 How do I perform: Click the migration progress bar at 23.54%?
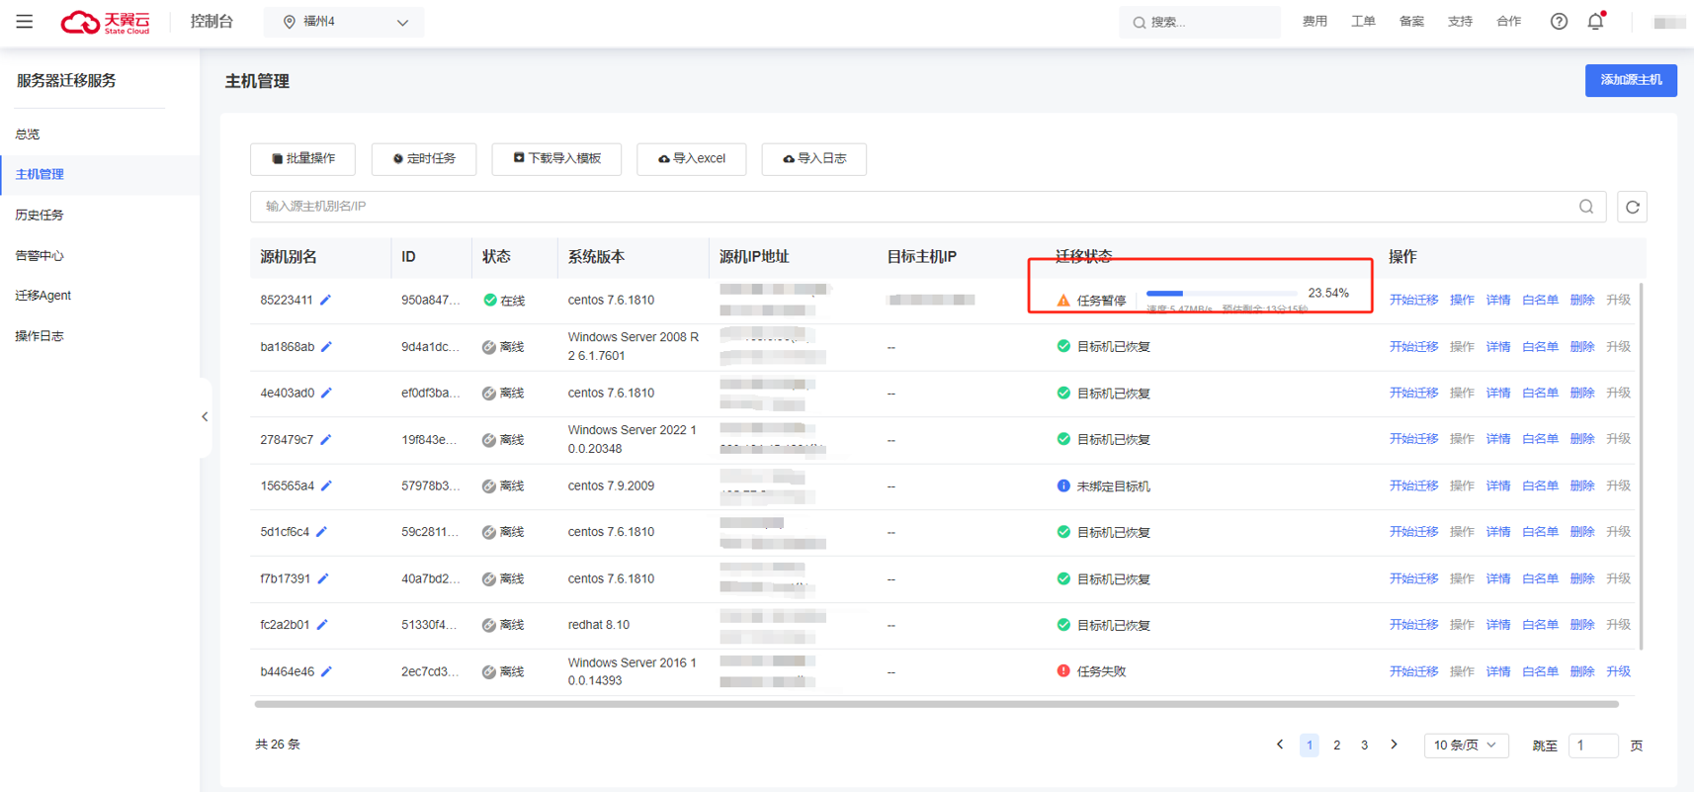coord(1222,294)
